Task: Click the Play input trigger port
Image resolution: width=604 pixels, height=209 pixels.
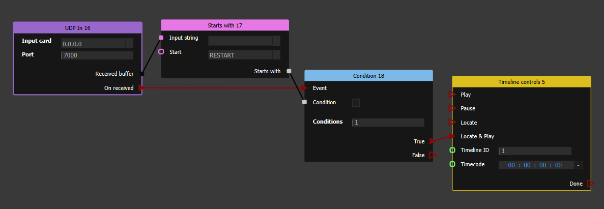Action: tap(451, 95)
